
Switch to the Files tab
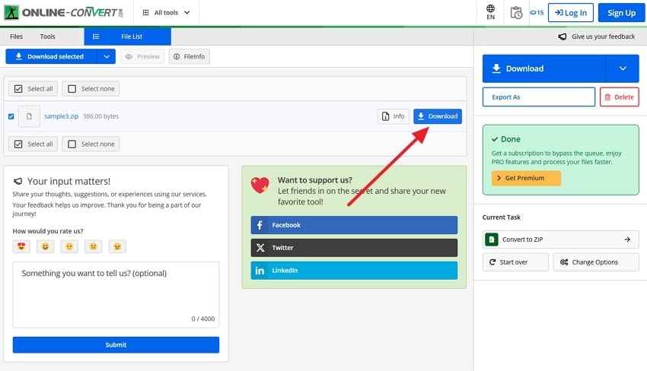(x=16, y=36)
